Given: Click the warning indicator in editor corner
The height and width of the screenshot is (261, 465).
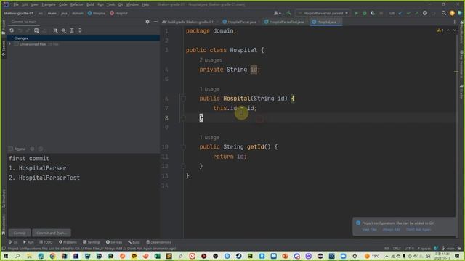Looking at the screenshot, I should pyautogui.click(x=440, y=30).
